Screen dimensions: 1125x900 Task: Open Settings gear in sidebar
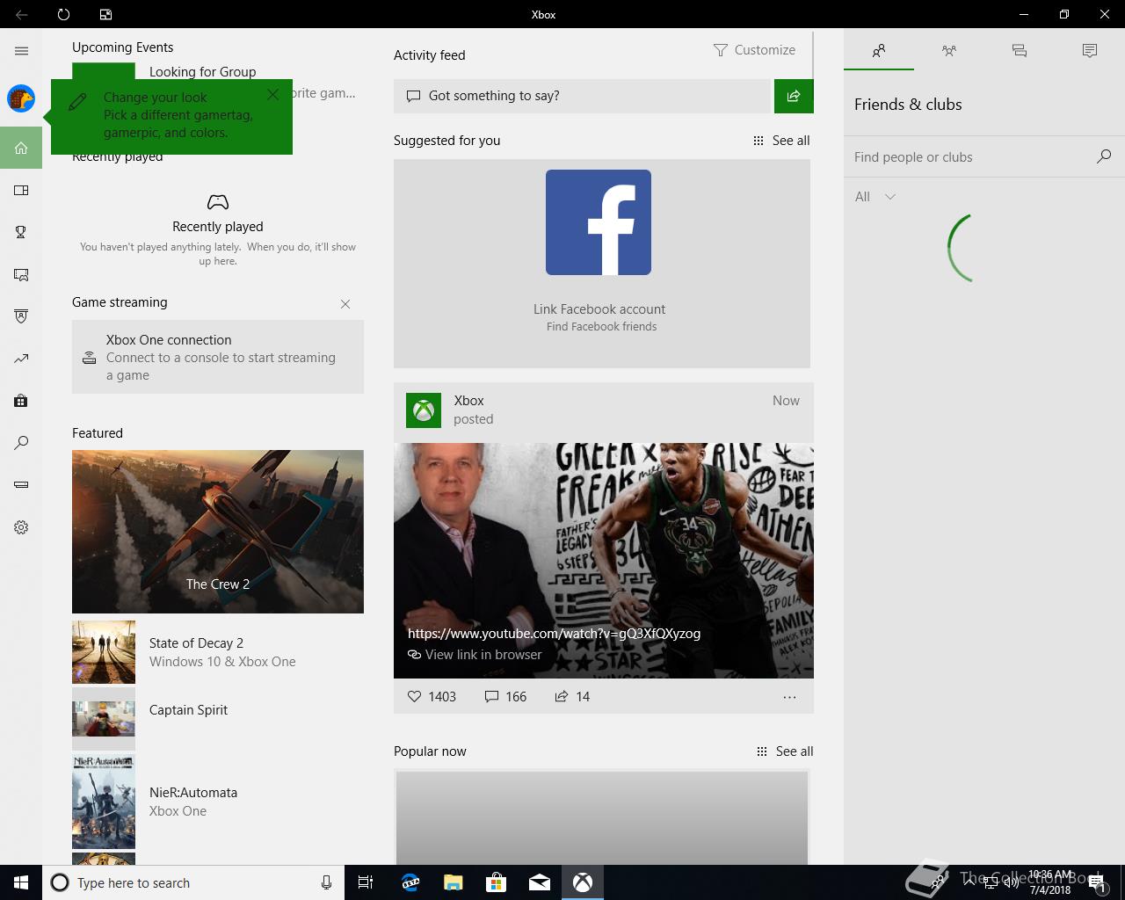click(x=21, y=527)
